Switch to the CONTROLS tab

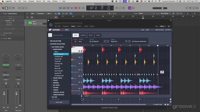click(83, 35)
